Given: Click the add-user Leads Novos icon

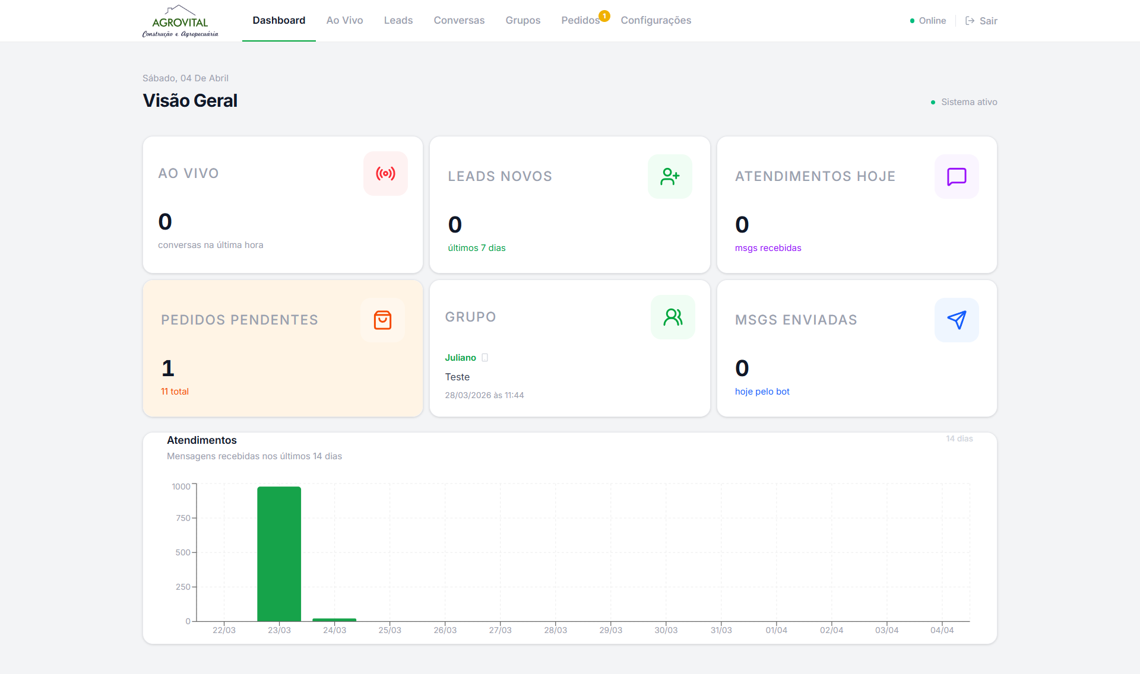Looking at the screenshot, I should pos(670,176).
